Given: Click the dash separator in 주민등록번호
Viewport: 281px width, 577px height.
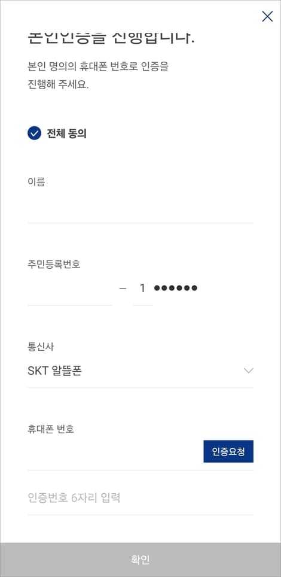Looking at the screenshot, I should pyautogui.click(x=123, y=288).
